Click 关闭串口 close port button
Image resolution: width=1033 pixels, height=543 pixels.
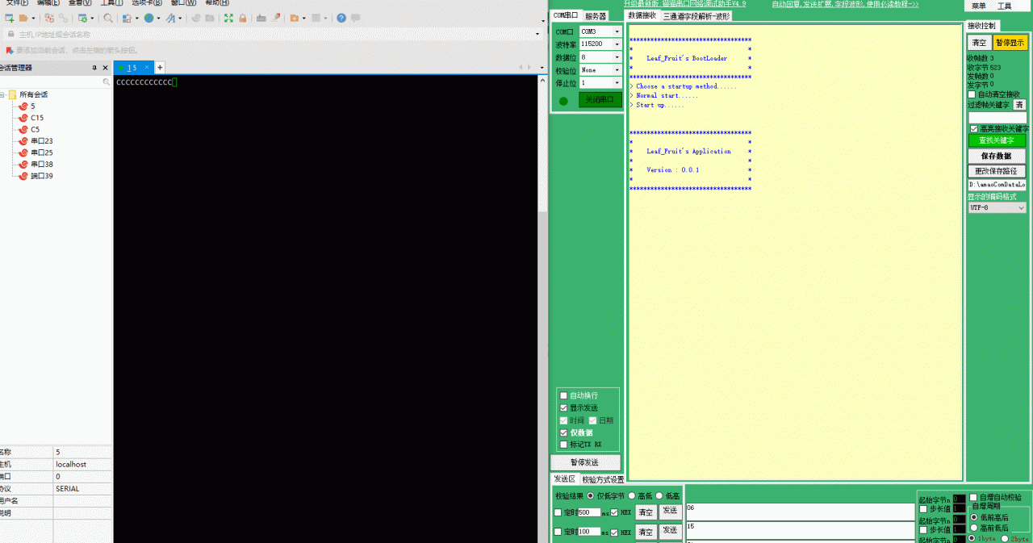(600, 100)
